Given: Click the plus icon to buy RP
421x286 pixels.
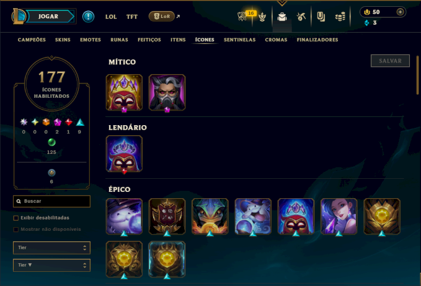Looking at the screenshot, I should pyautogui.click(x=400, y=12).
